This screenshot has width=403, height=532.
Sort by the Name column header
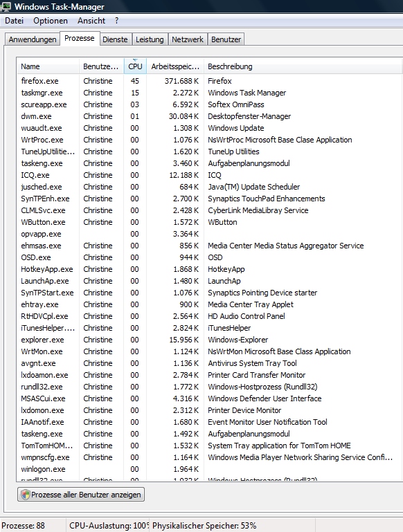pyautogui.click(x=48, y=66)
